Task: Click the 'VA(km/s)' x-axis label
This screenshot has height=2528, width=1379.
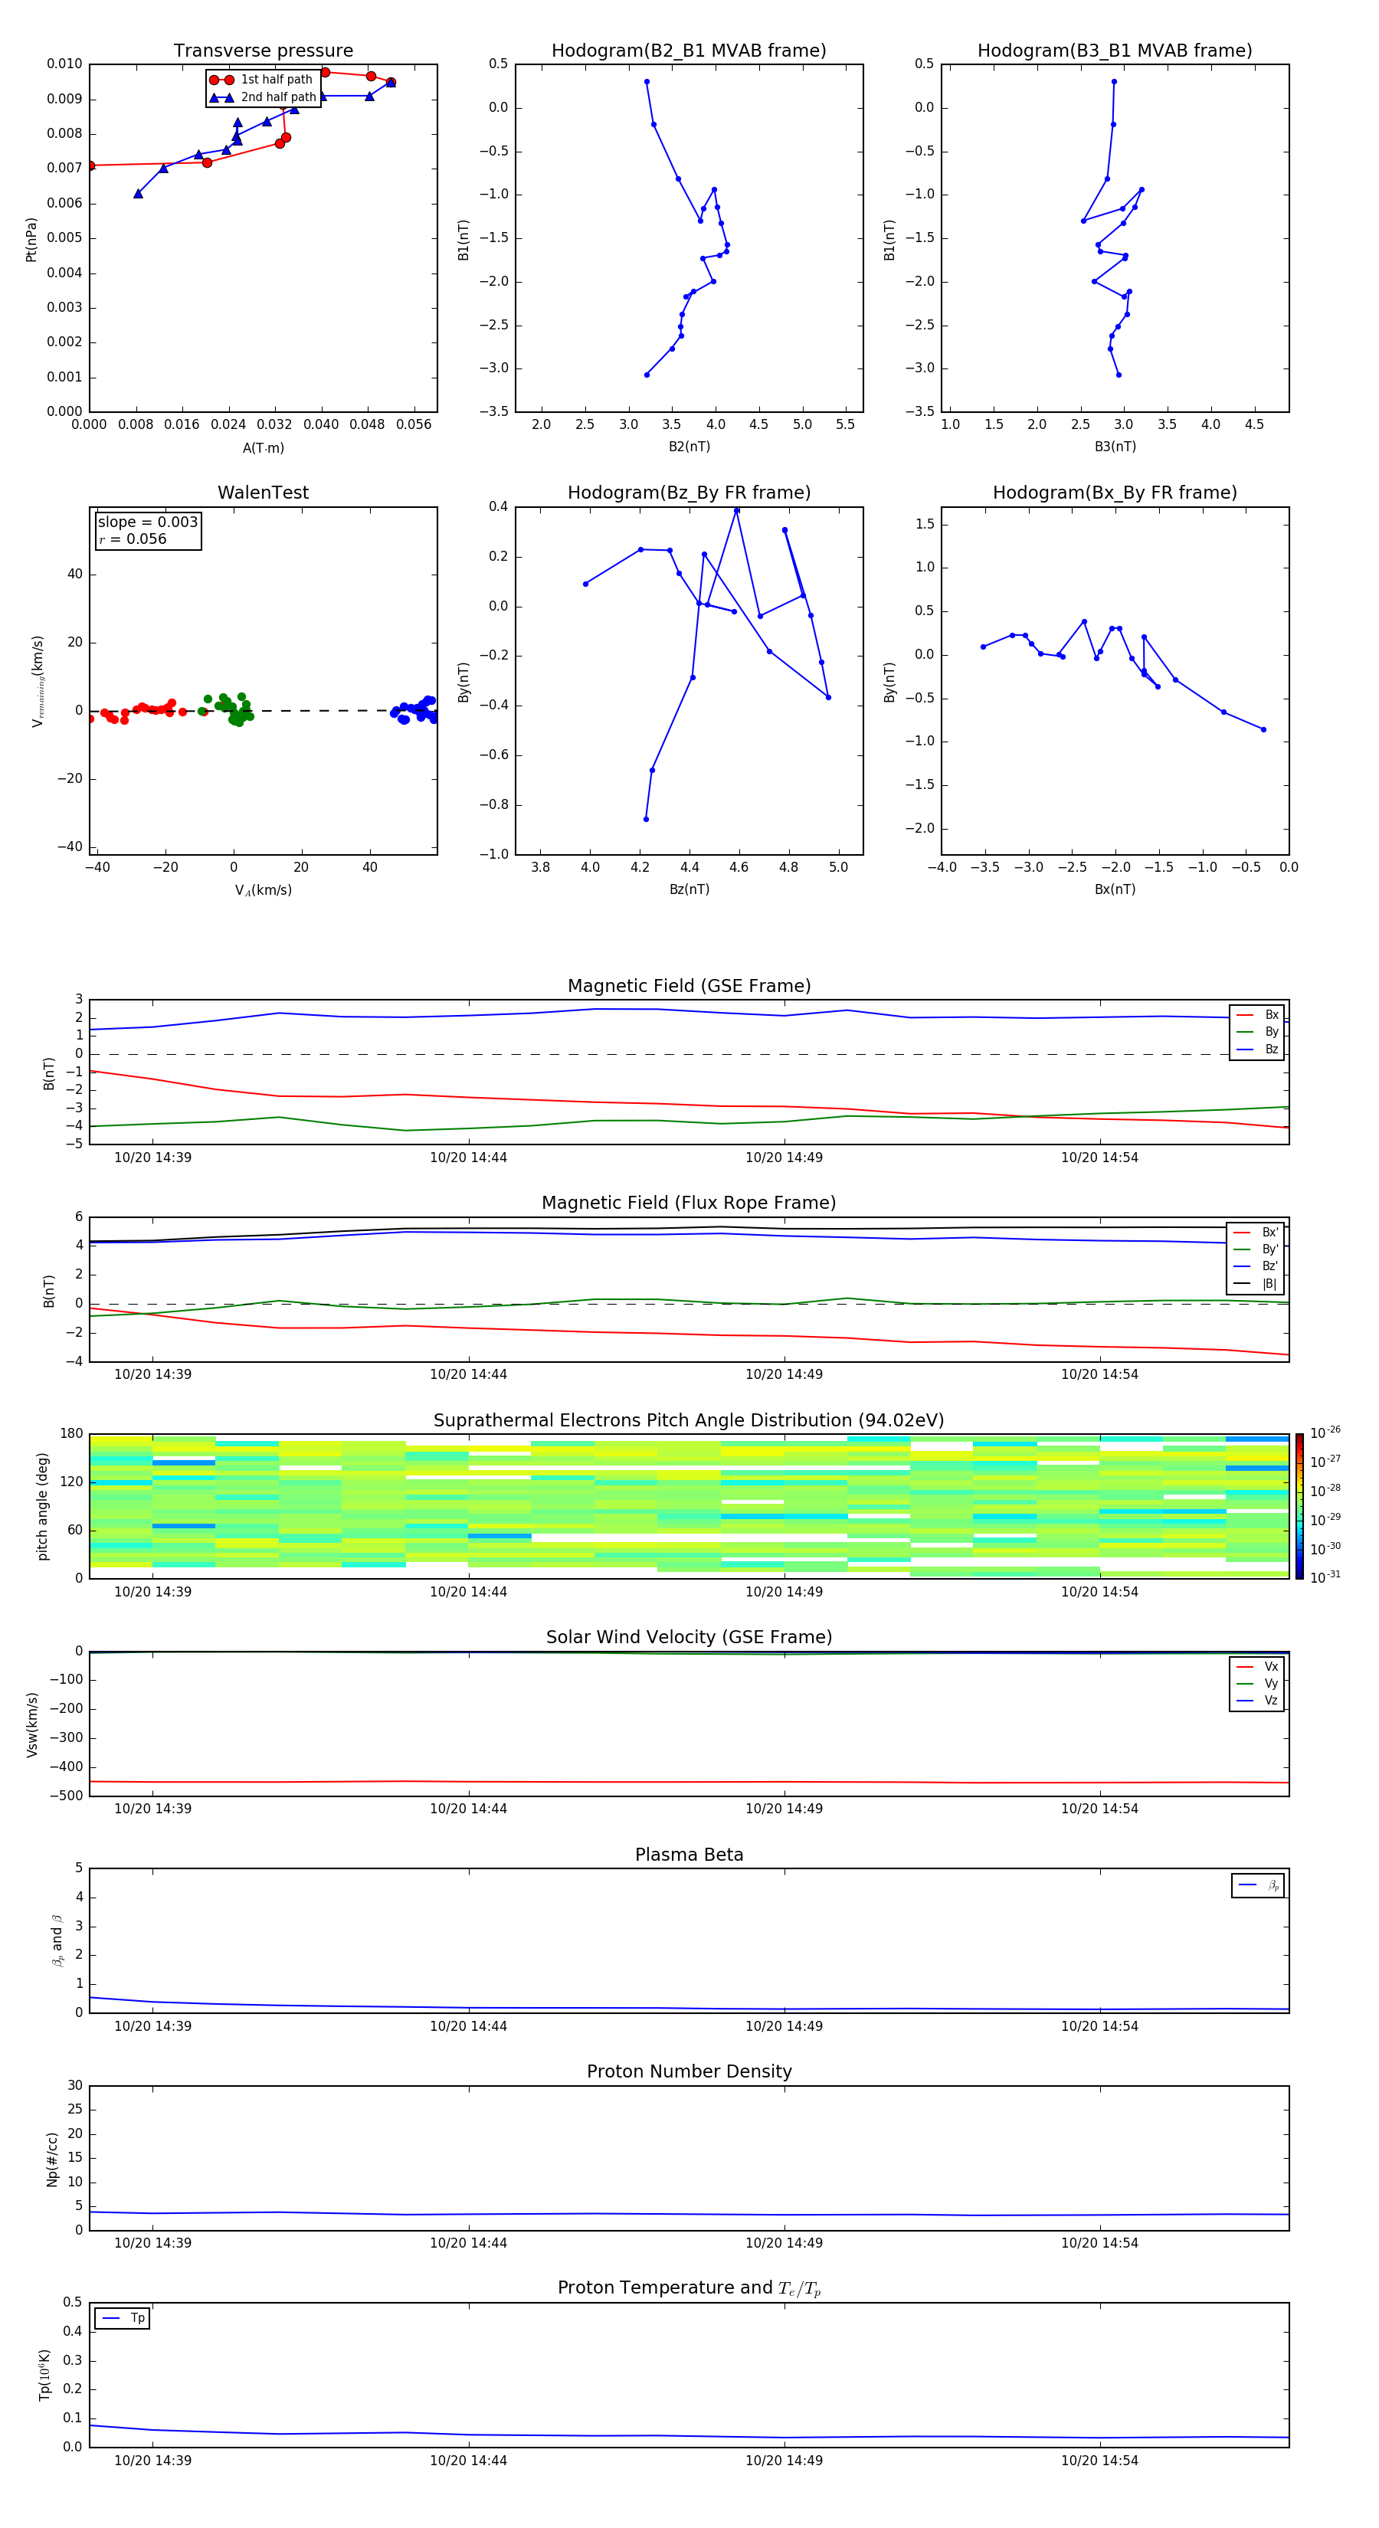Action: pos(263,890)
